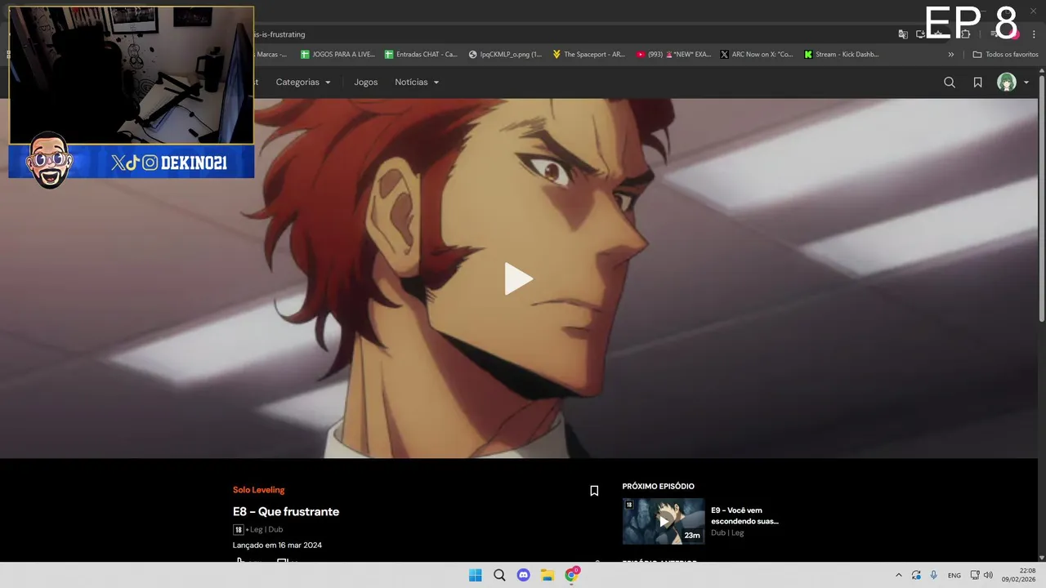Open the Chrome three-dot menu

[x=1034, y=34]
